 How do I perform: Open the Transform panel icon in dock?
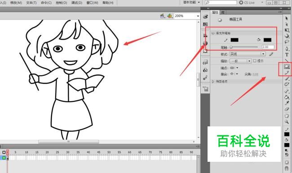coord(205,51)
